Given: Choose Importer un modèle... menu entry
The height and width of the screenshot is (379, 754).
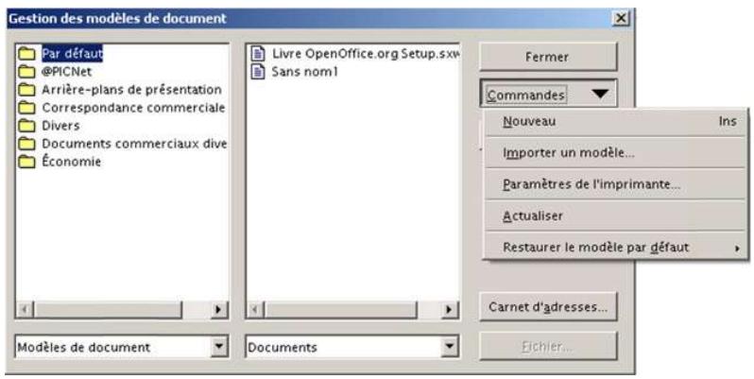Looking at the screenshot, I should (615, 153).
